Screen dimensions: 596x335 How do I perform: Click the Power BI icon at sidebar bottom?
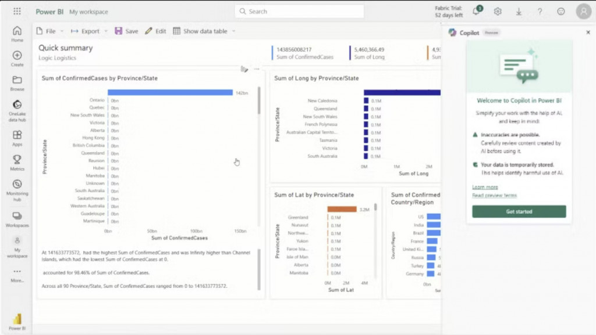17,322
